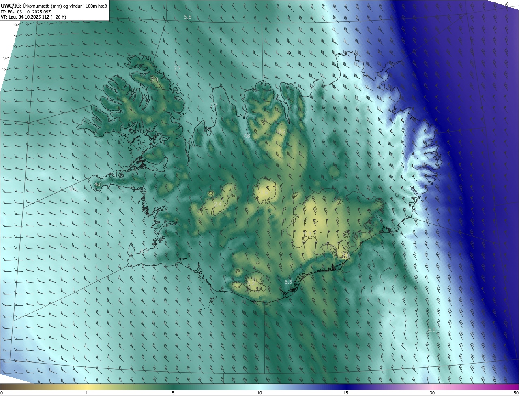Select the "Úrkomumætti (mm) og vindur í 100m hæð" text
This screenshot has width=519, height=396.
point(65,6)
